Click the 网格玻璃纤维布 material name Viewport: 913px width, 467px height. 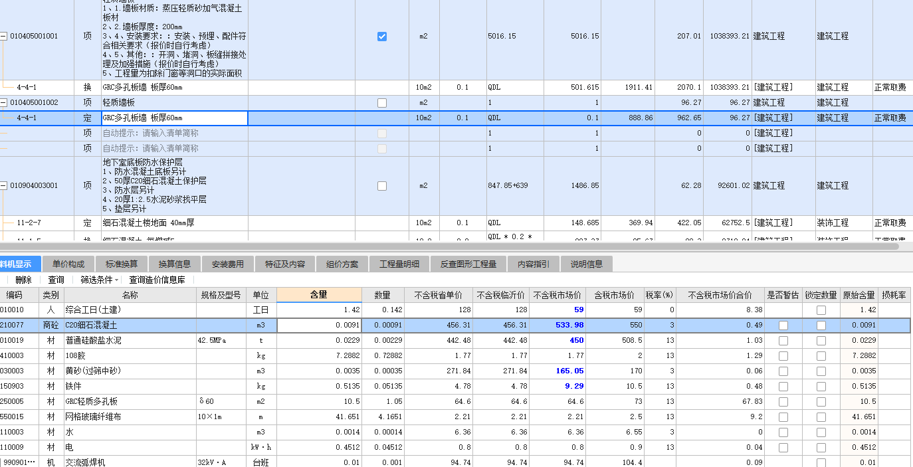93,417
